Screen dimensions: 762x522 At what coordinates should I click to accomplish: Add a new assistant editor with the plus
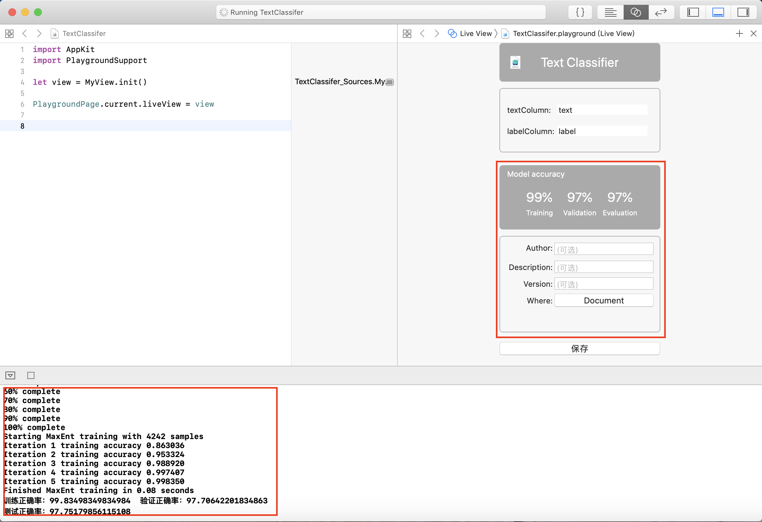pyautogui.click(x=739, y=33)
